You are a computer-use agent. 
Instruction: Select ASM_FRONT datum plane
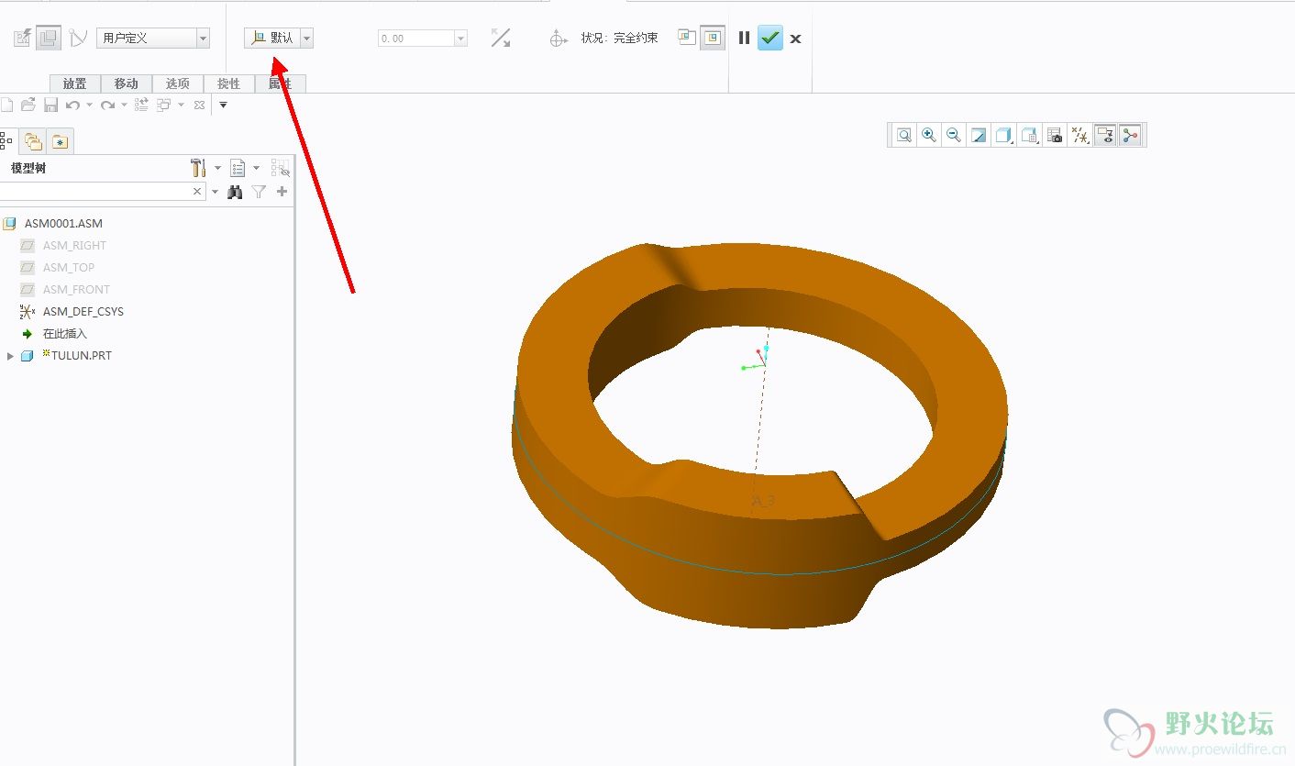point(76,290)
